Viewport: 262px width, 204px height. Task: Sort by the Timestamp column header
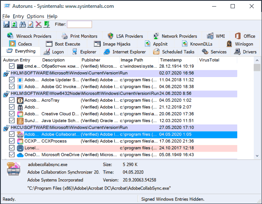(178, 60)
